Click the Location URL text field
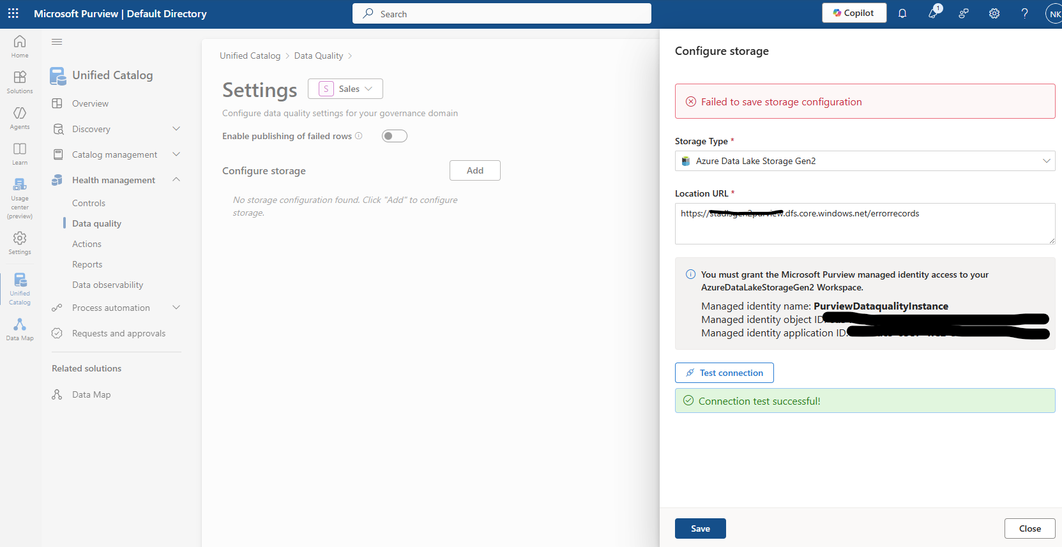 pyautogui.click(x=865, y=223)
